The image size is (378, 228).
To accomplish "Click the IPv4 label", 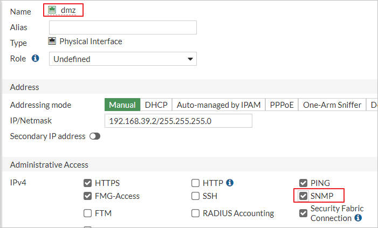I will [18, 183].
